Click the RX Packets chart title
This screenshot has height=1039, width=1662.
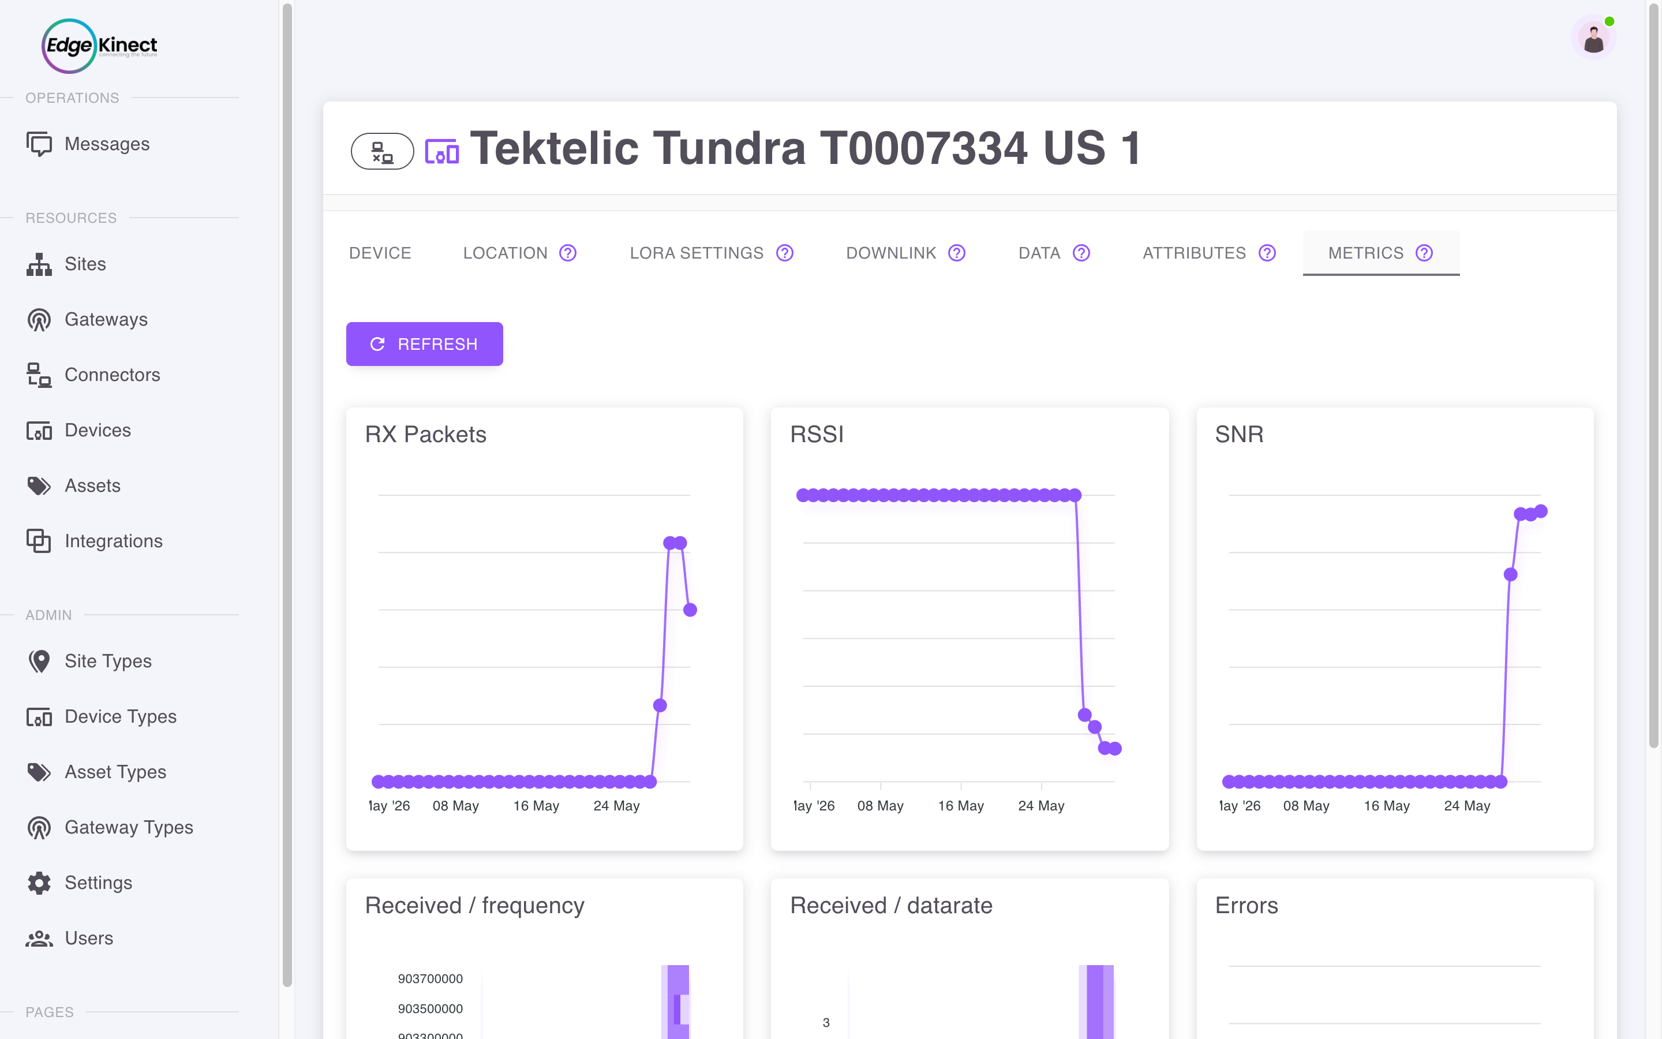pyautogui.click(x=426, y=434)
